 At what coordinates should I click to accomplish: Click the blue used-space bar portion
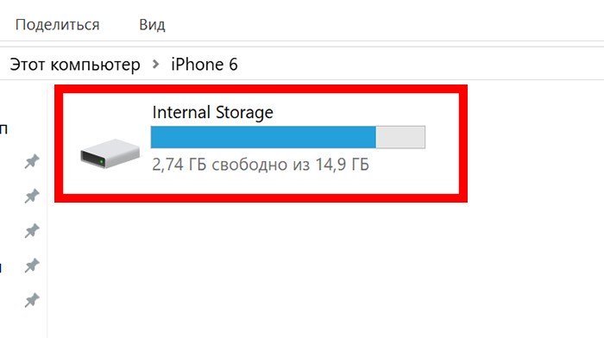click(x=263, y=137)
